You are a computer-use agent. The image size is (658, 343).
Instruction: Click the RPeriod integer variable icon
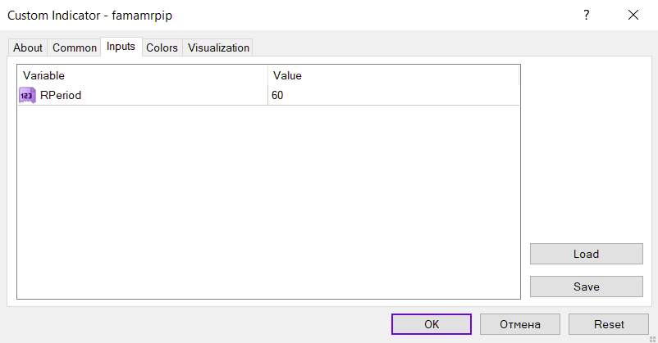click(27, 96)
